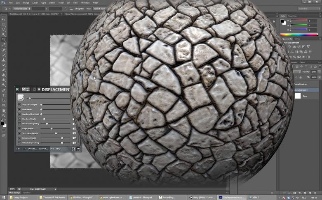Viewport: 322px width, 200px height.
Task: Open the Filter menu
Action: (x=61, y=2)
